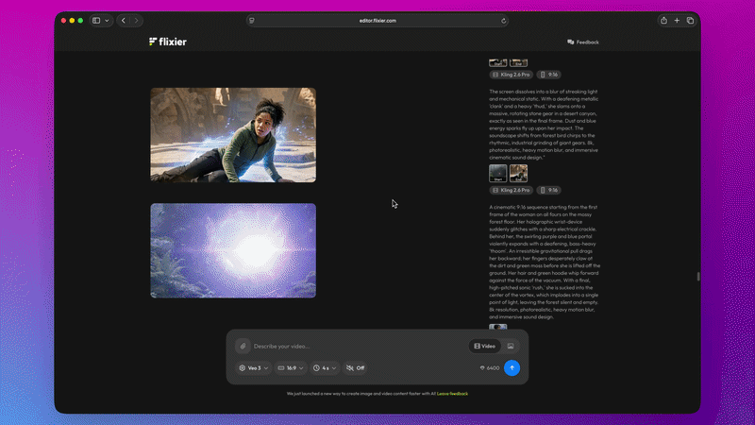Open the 4 s duration dropdown
This screenshot has width=755, height=425.
tap(325, 367)
